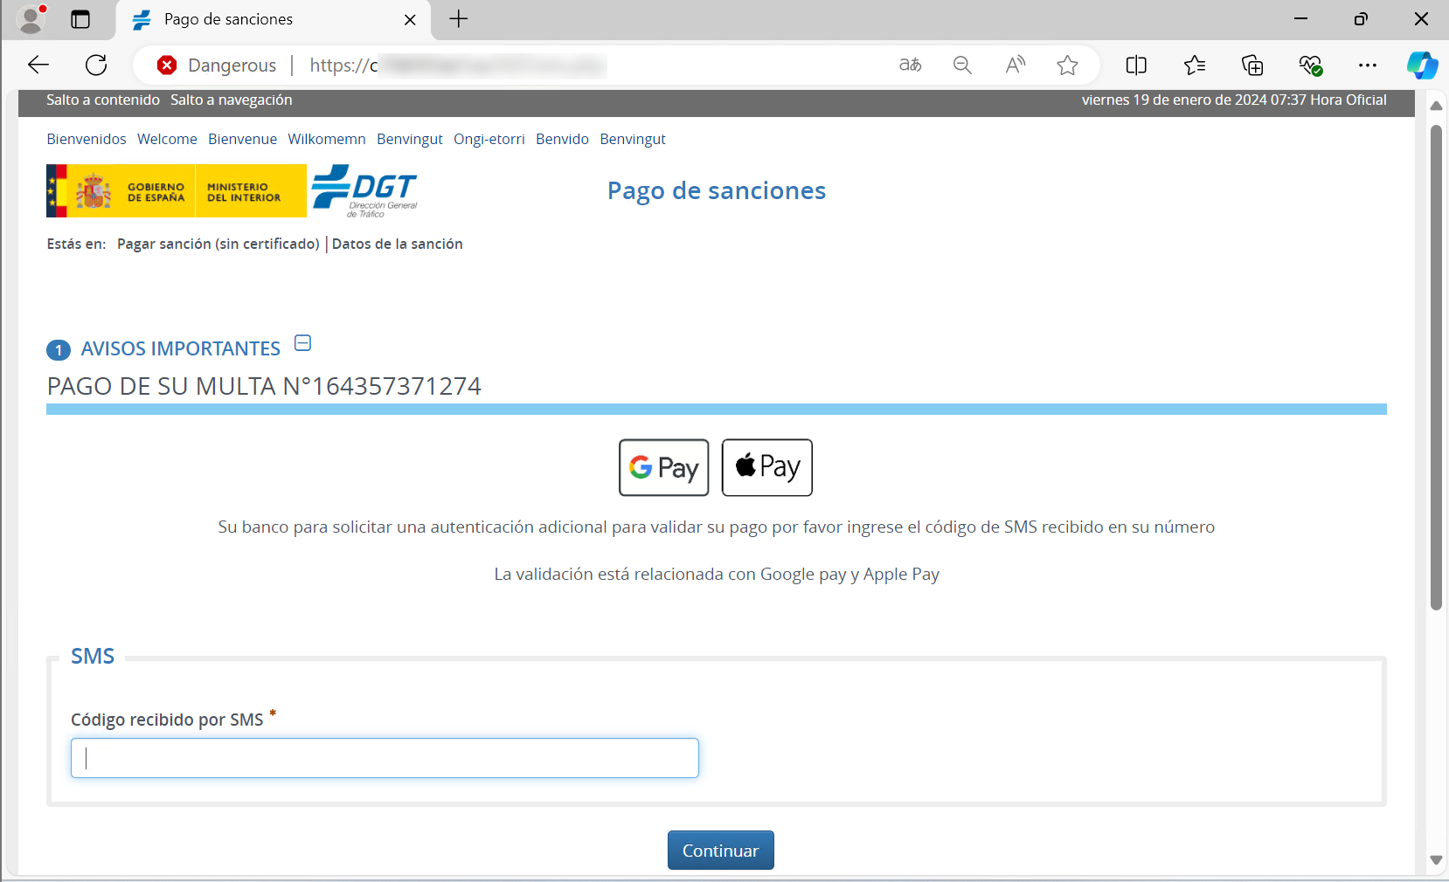Click the browser Refresh icon
The image size is (1449, 882).
click(96, 65)
